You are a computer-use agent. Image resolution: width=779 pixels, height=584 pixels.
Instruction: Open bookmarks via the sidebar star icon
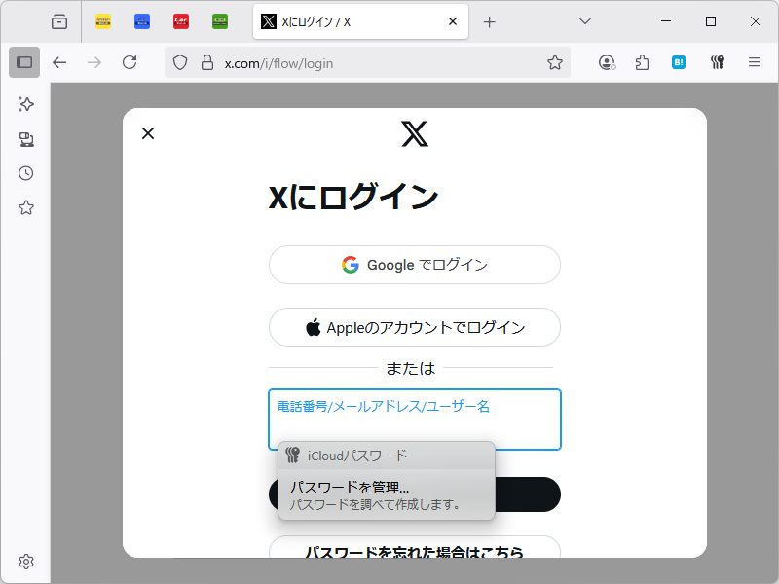pos(25,207)
